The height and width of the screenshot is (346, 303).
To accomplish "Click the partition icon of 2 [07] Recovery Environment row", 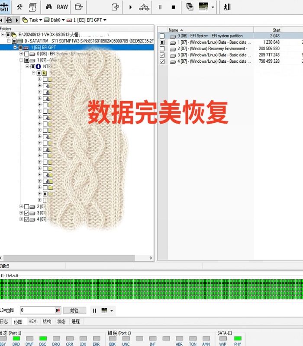I will pos(173,49).
